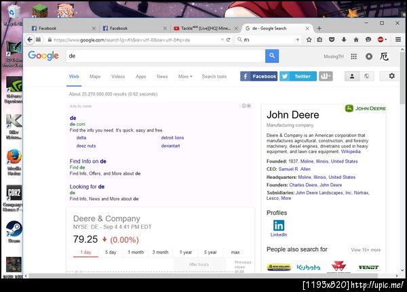Image resolution: width=407 pixels, height=292 pixels.
Task: Go to the Firefox home icon
Action: point(356,40)
